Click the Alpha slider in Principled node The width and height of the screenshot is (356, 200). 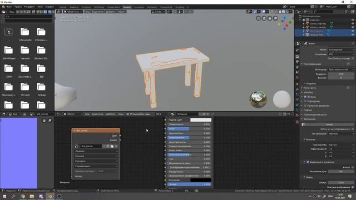point(189,184)
